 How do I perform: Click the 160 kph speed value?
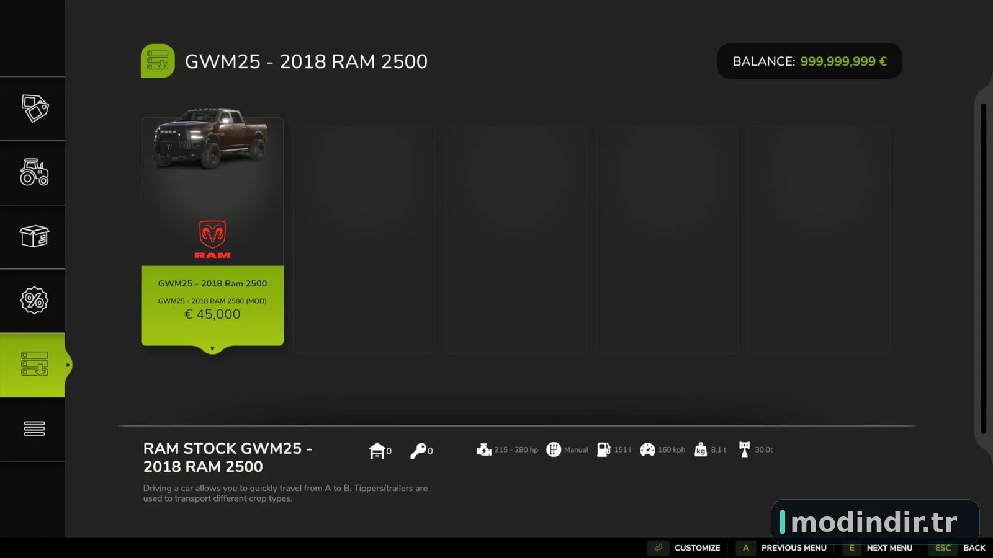click(672, 450)
